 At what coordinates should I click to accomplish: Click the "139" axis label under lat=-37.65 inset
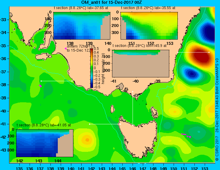pos(89,43)
